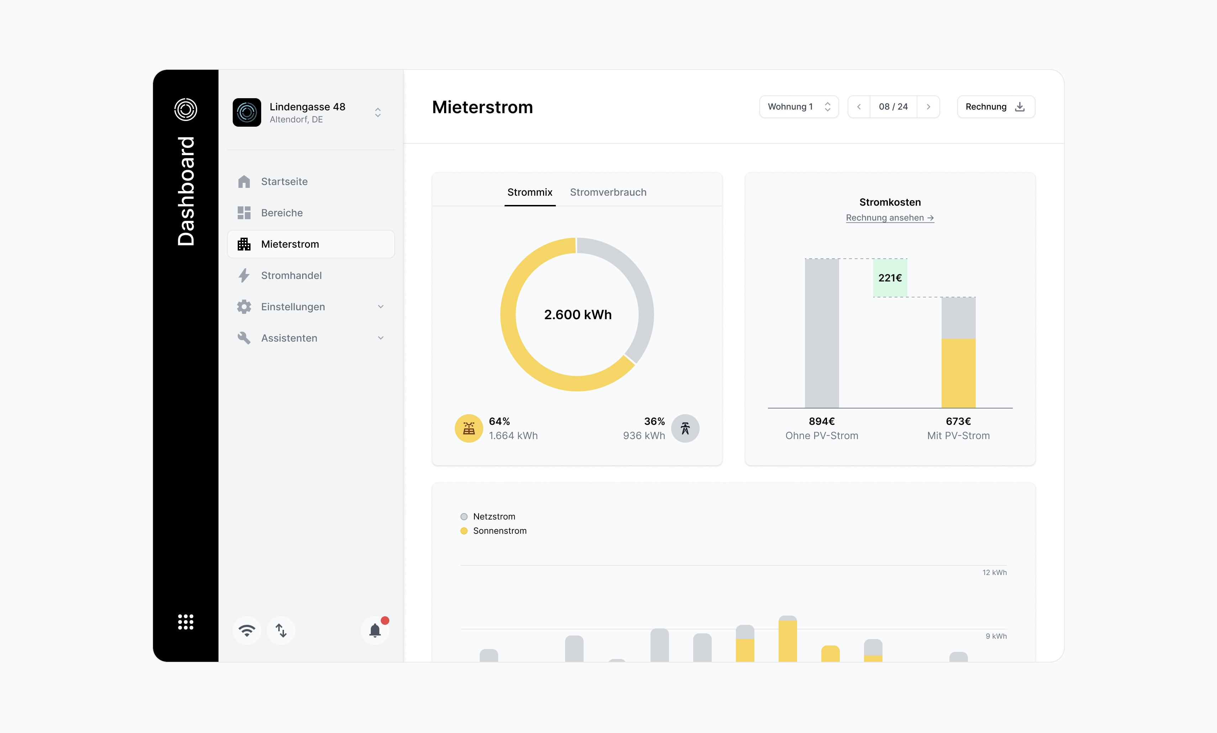This screenshot has width=1217, height=733.
Task: Open the Wohnung 1 selector dropdown
Action: [x=799, y=107]
